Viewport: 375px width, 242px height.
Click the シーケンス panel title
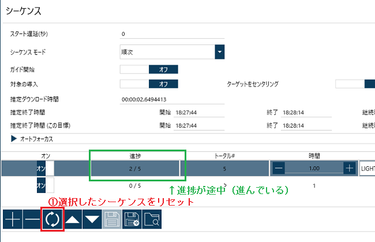point(24,11)
